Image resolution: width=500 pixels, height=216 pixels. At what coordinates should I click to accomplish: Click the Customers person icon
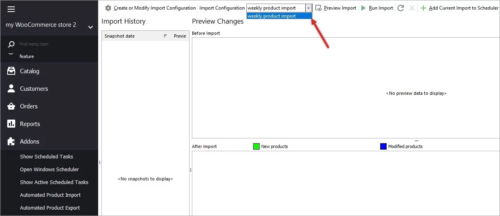tap(11, 89)
